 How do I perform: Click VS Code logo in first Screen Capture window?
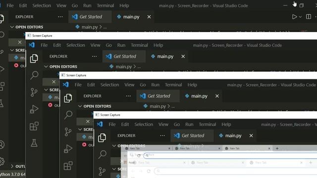[32, 45]
